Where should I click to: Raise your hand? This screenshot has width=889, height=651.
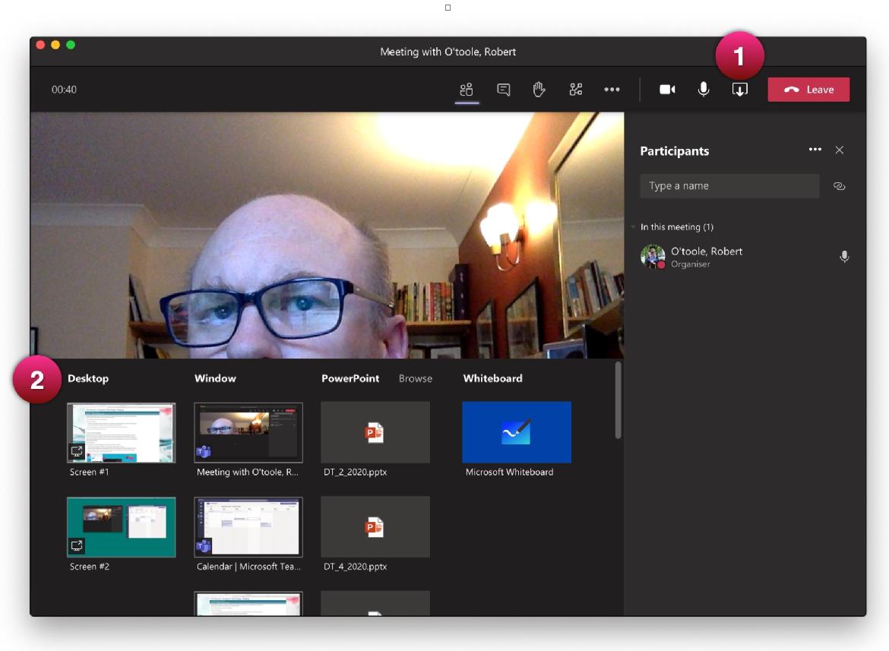click(x=539, y=89)
